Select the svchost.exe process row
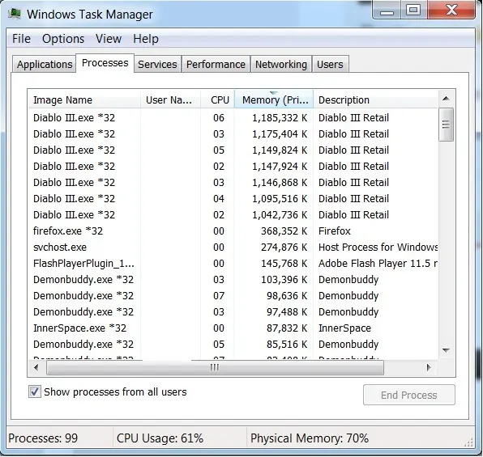This screenshot has height=457, width=483. pyautogui.click(x=233, y=248)
